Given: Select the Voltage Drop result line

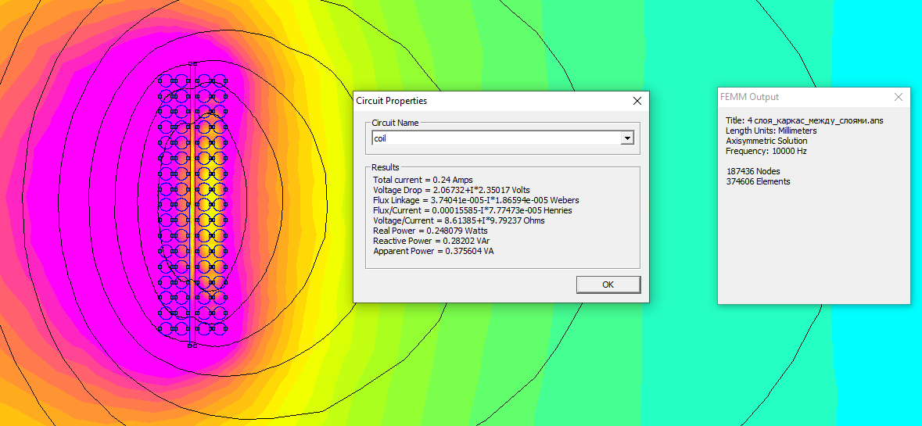Looking at the screenshot, I should coord(452,190).
